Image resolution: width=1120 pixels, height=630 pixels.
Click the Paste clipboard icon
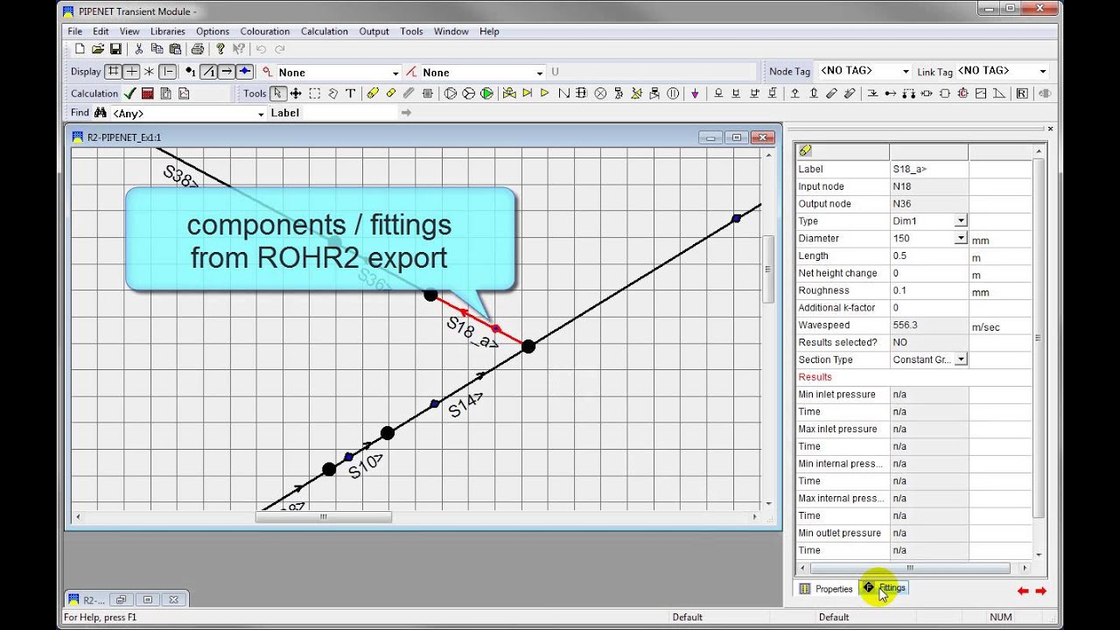point(175,49)
